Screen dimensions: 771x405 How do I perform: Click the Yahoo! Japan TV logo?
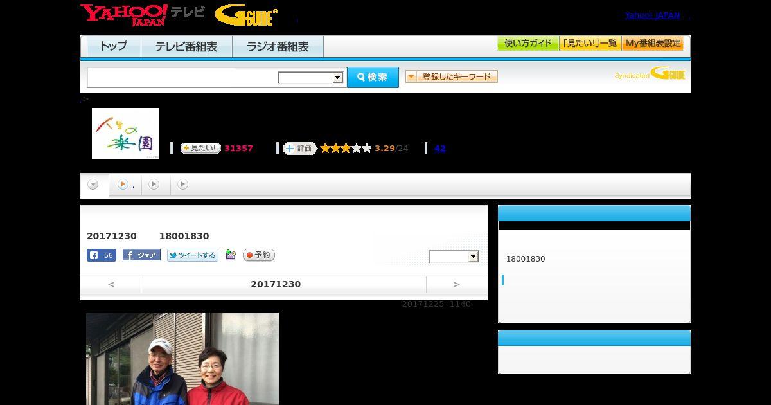click(x=142, y=15)
